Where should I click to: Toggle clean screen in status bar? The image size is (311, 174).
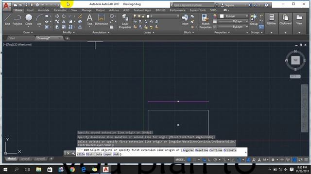300,160
